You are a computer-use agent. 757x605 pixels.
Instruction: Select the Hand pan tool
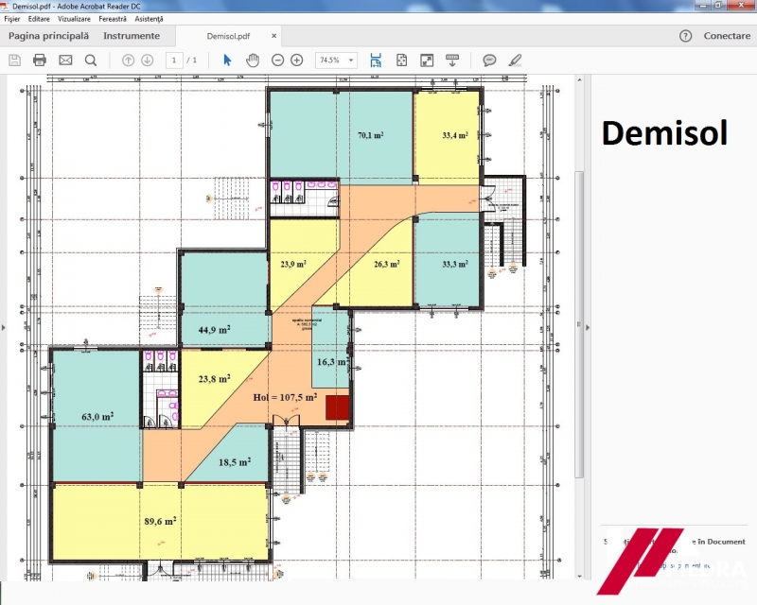253,60
